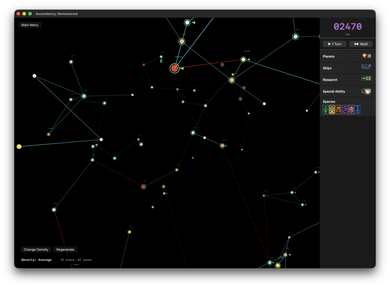The image size is (390, 287).
Task: Click the "Density: Average" status text
Action: coord(36,260)
